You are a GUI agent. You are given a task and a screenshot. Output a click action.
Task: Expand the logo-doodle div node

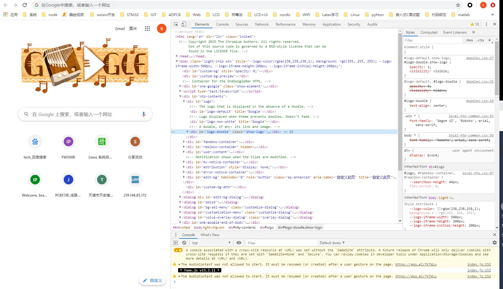187,132
